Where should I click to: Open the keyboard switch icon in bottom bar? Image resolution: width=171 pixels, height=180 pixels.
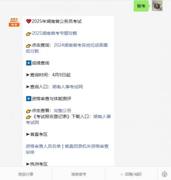(165, 174)
